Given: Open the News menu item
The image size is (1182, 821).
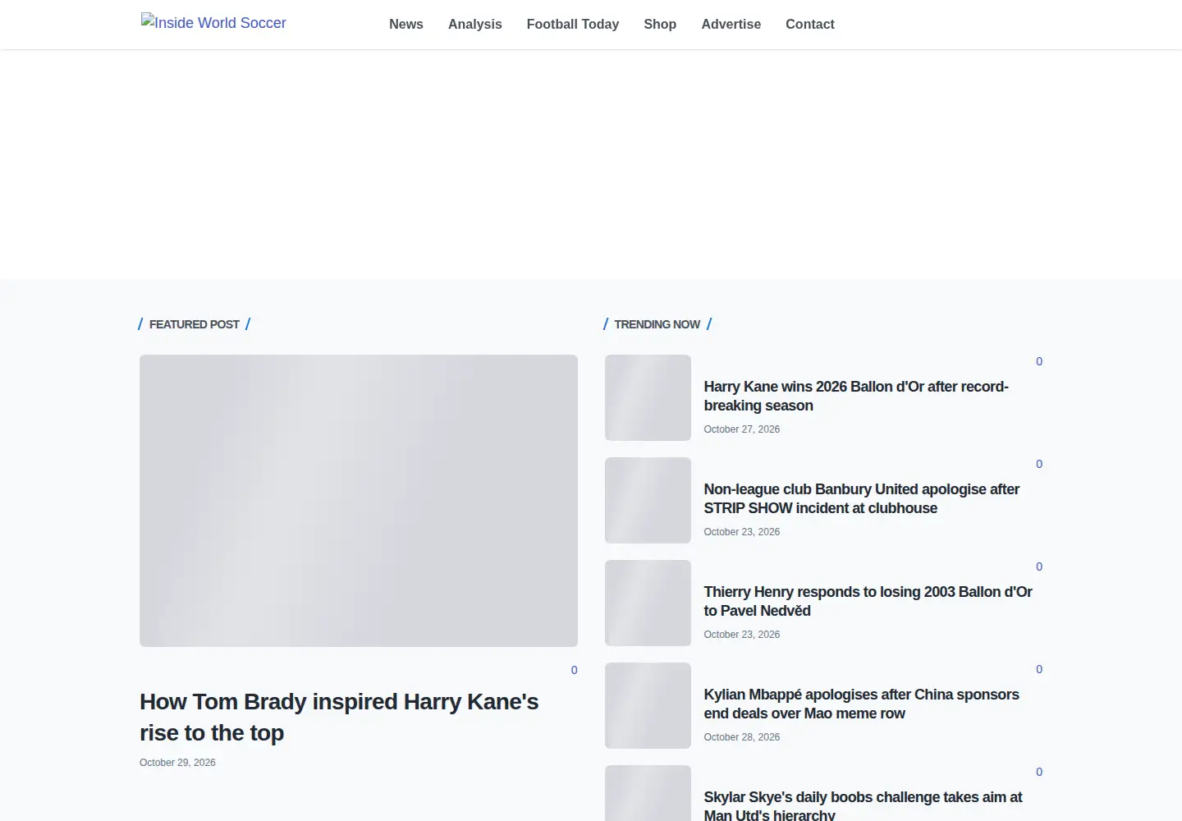Looking at the screenshot, I should click(x=406, y=25).
